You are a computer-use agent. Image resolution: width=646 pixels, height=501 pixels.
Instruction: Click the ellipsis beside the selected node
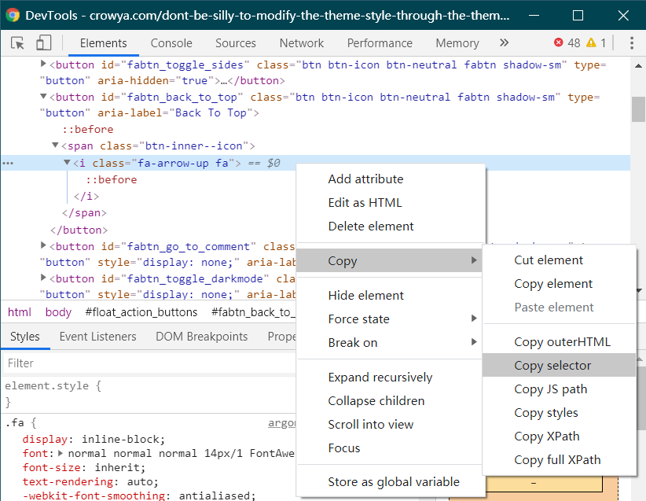click(8, 164)
